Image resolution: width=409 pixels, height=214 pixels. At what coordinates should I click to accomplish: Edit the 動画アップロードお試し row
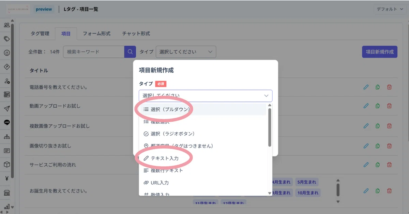(366, 106)
